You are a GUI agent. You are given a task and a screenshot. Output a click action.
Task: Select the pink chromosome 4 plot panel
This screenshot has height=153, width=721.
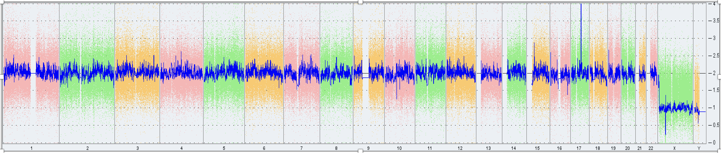pos(182,73)
